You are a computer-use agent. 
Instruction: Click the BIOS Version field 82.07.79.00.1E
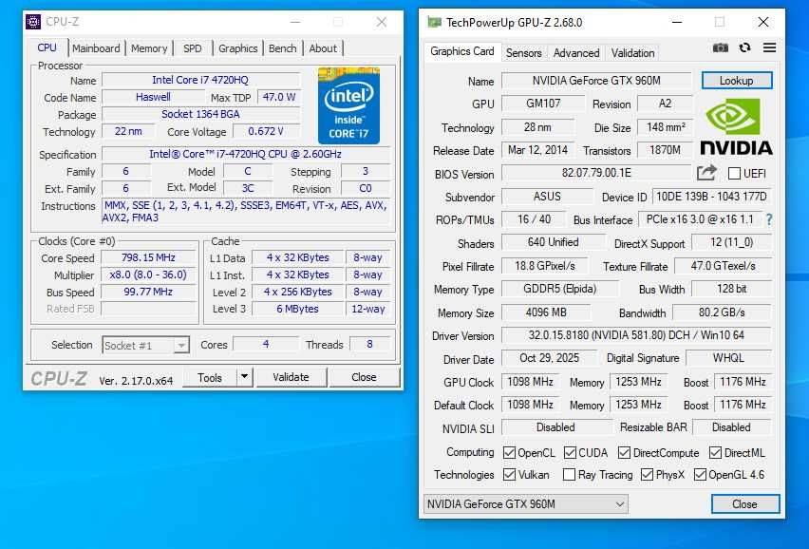(x=596, y=173)
